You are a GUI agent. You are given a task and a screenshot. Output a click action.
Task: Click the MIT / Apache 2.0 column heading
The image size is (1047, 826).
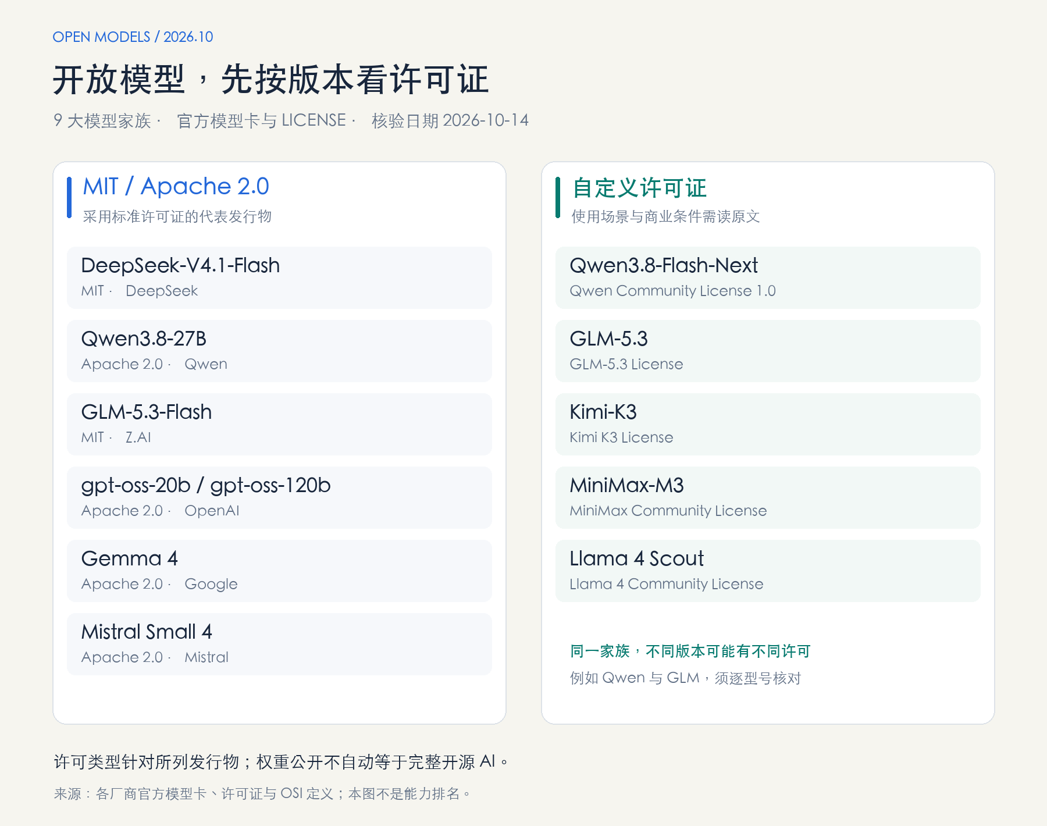176,186
